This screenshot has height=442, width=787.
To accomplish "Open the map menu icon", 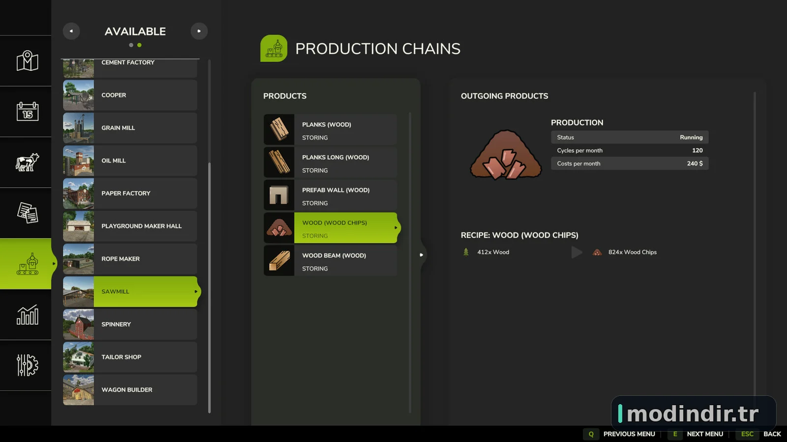I will click(28, 61).
